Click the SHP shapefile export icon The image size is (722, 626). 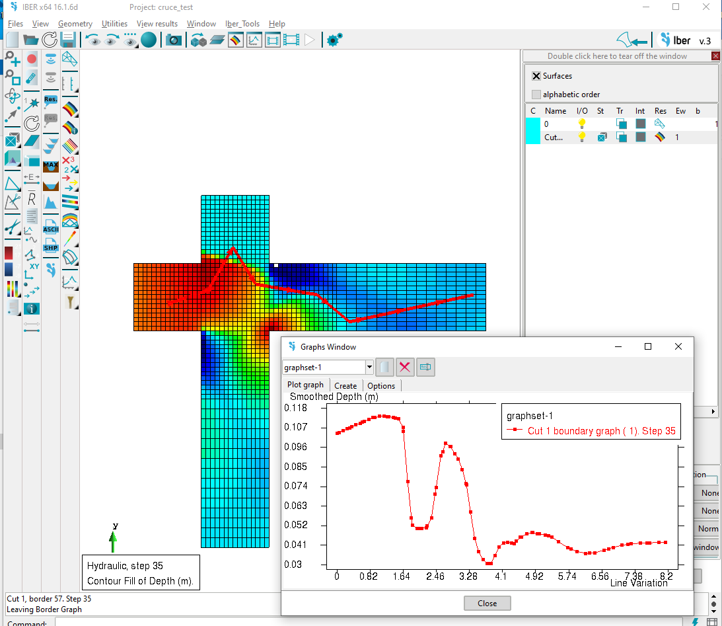(x=51, y=245)
